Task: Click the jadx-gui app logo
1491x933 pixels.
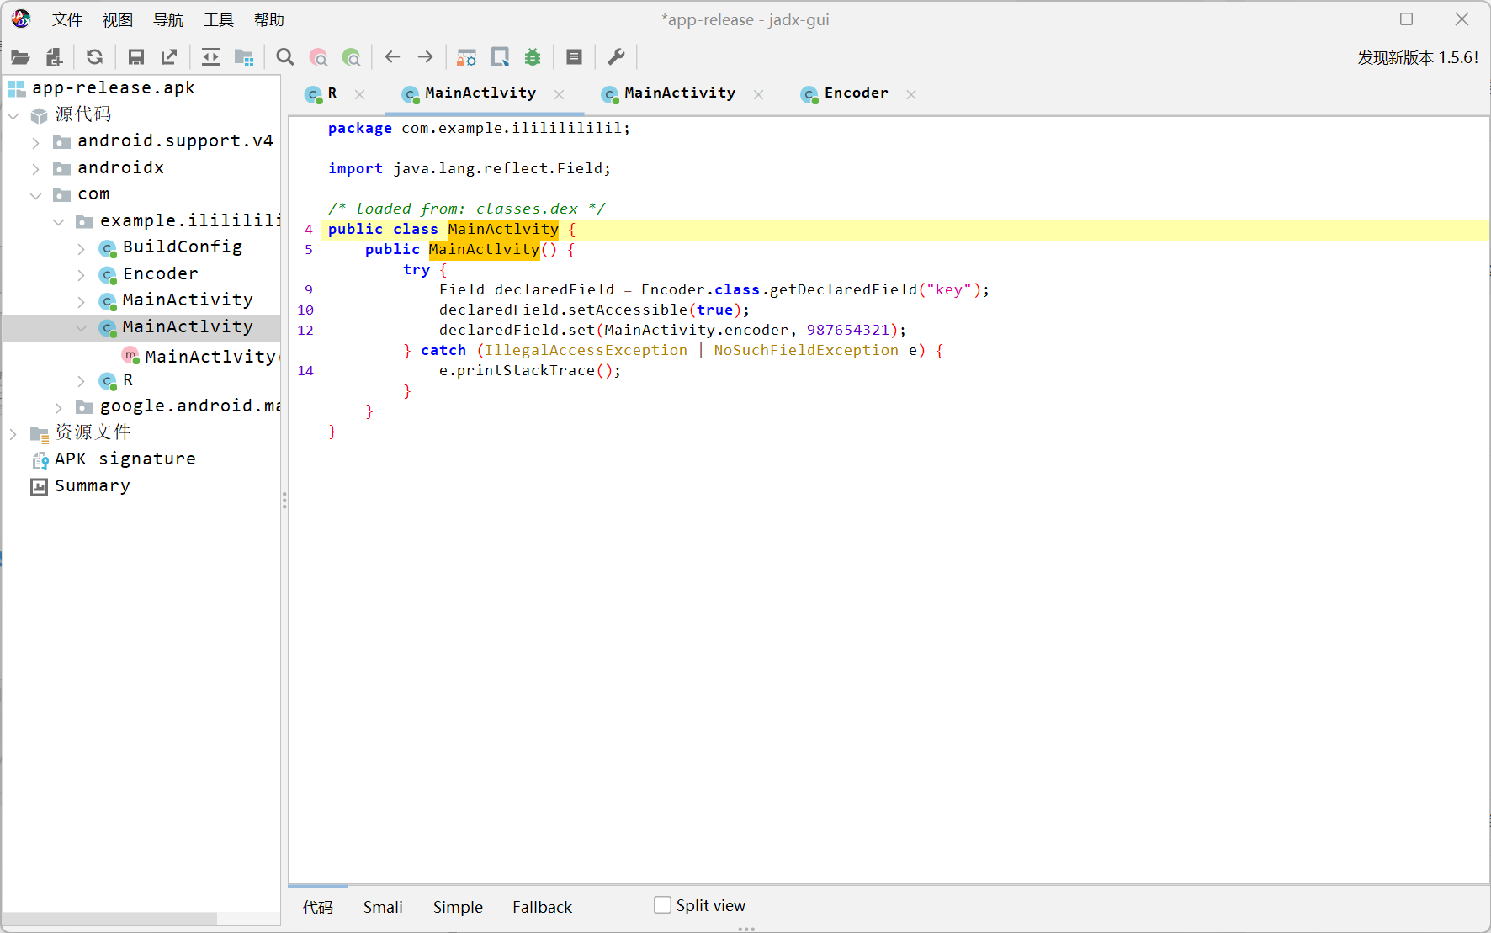Action: [21, 19]
